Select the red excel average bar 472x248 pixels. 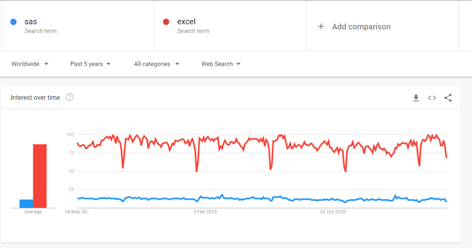[x=40, y=176]
